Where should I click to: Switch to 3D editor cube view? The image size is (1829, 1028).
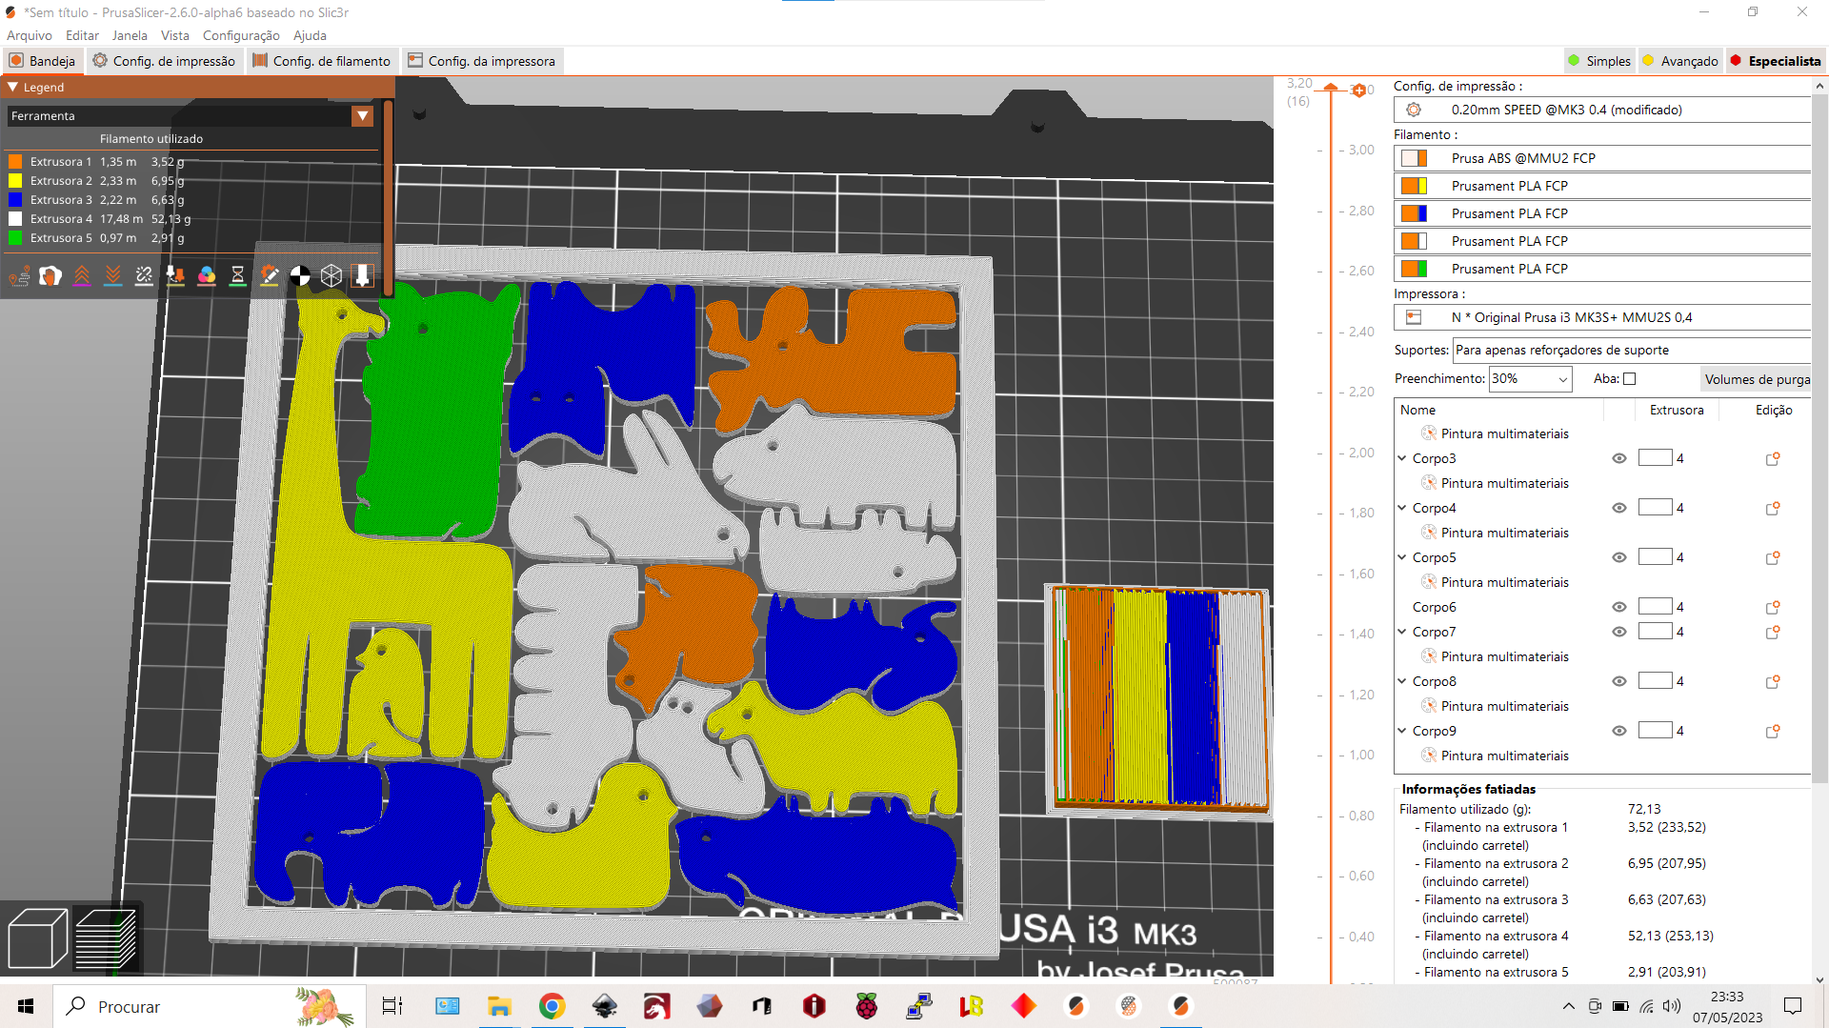pos(37,938)
